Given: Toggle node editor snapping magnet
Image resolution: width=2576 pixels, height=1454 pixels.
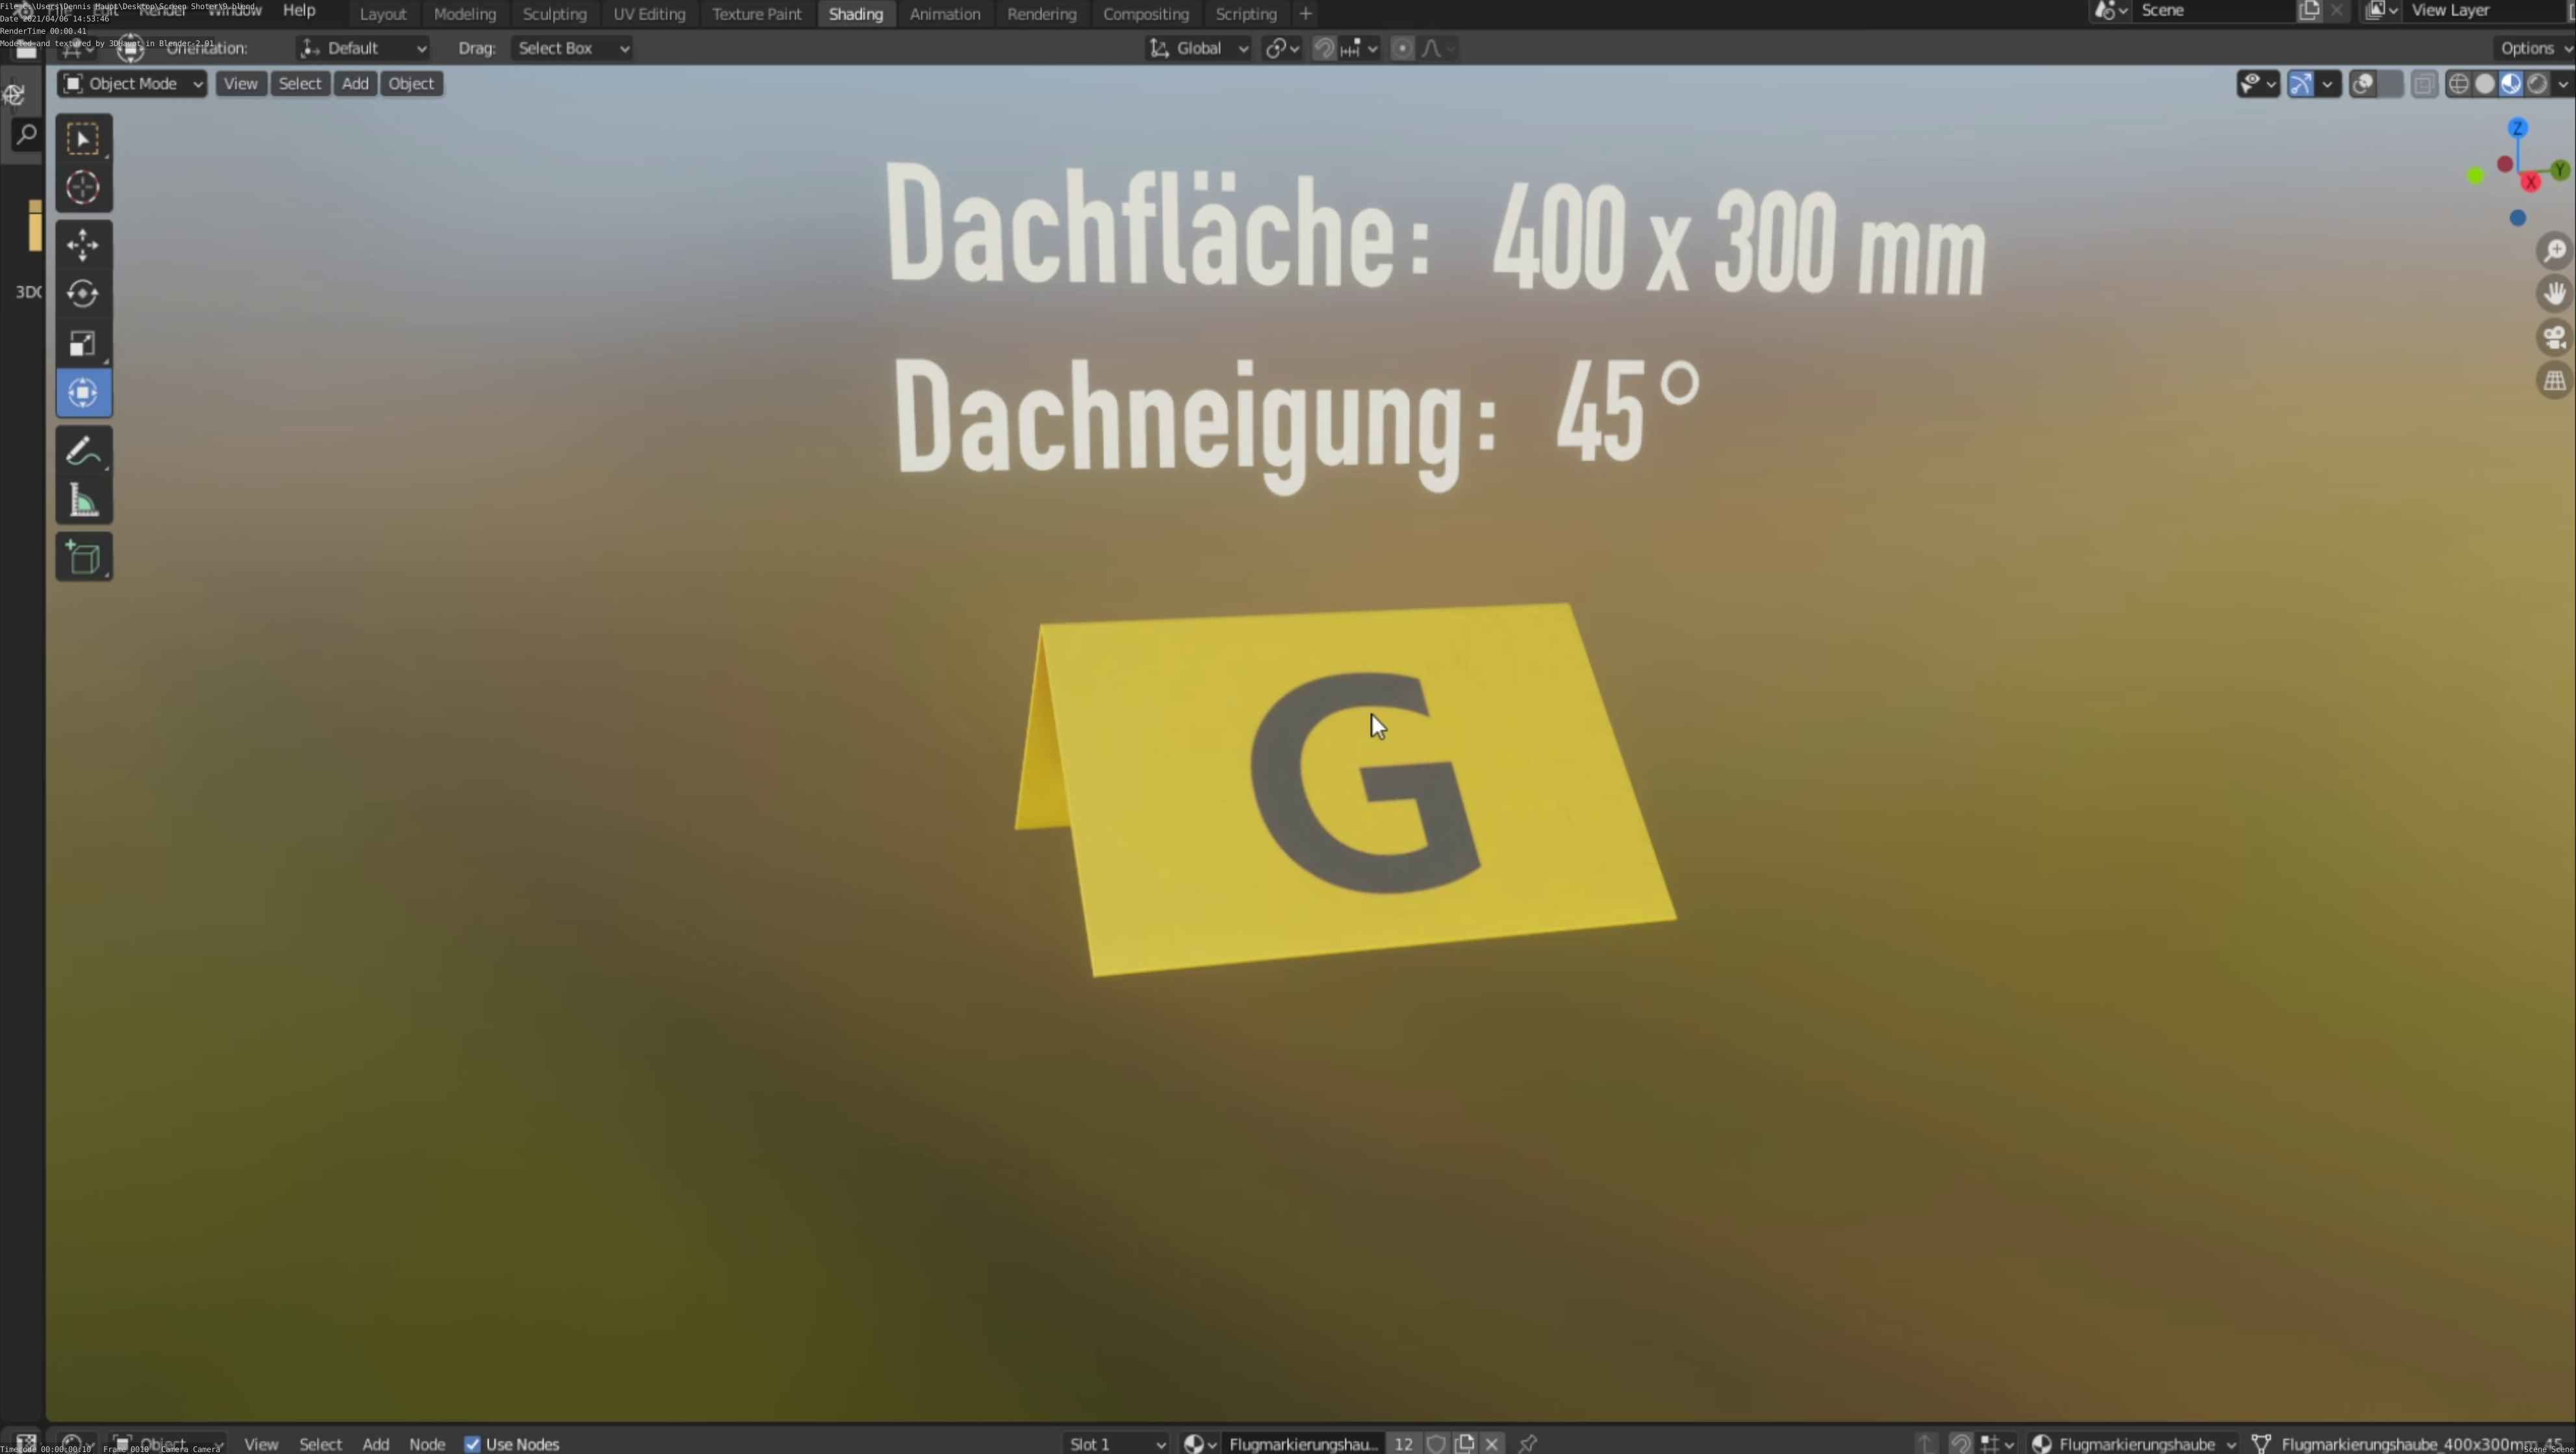Looking at the screenshot, I should [x=1960, y=1443].
